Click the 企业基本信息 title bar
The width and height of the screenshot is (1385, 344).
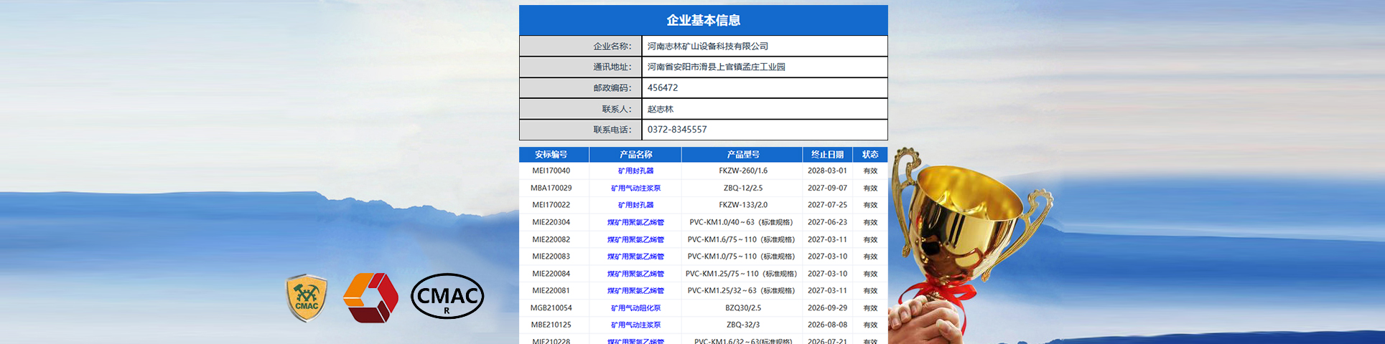tap(703, 20)
